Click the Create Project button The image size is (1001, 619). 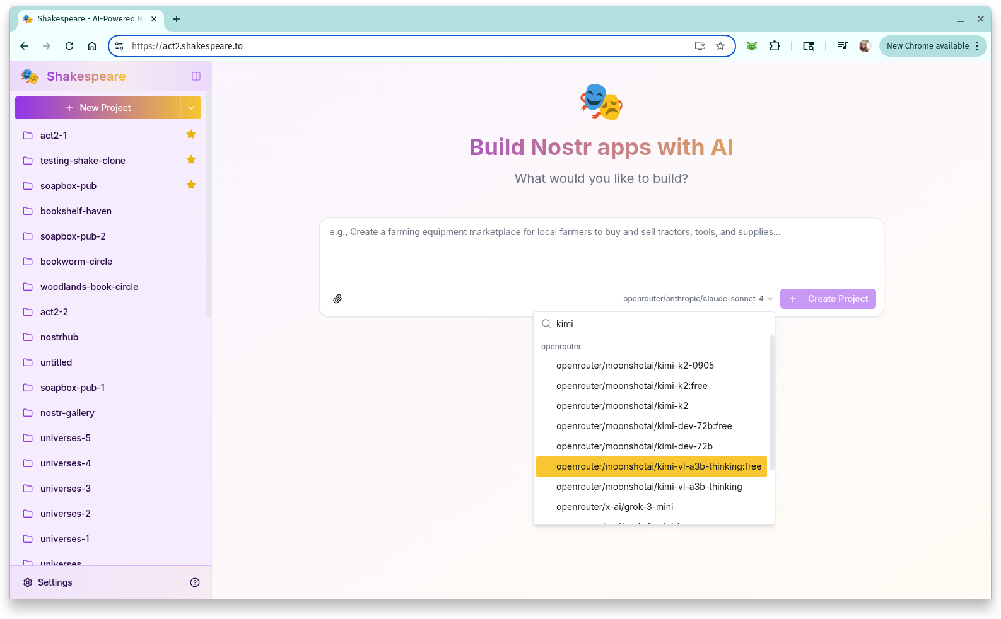[x=828, y=299]
